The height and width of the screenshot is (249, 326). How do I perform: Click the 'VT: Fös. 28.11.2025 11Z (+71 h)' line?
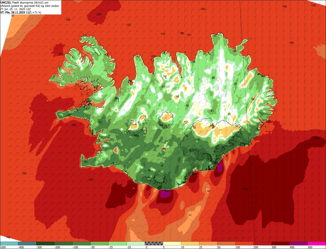tap(21, 12)
